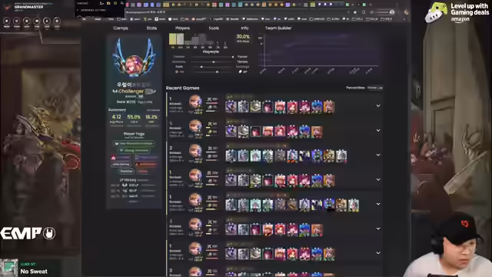
Task: Click the green crown player tag badge
Action: coord(134,143)
